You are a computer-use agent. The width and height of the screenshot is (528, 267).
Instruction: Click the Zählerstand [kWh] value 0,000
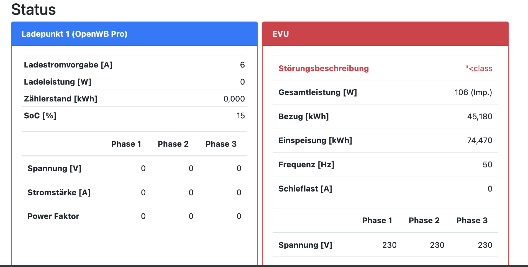tap(234, 99)
